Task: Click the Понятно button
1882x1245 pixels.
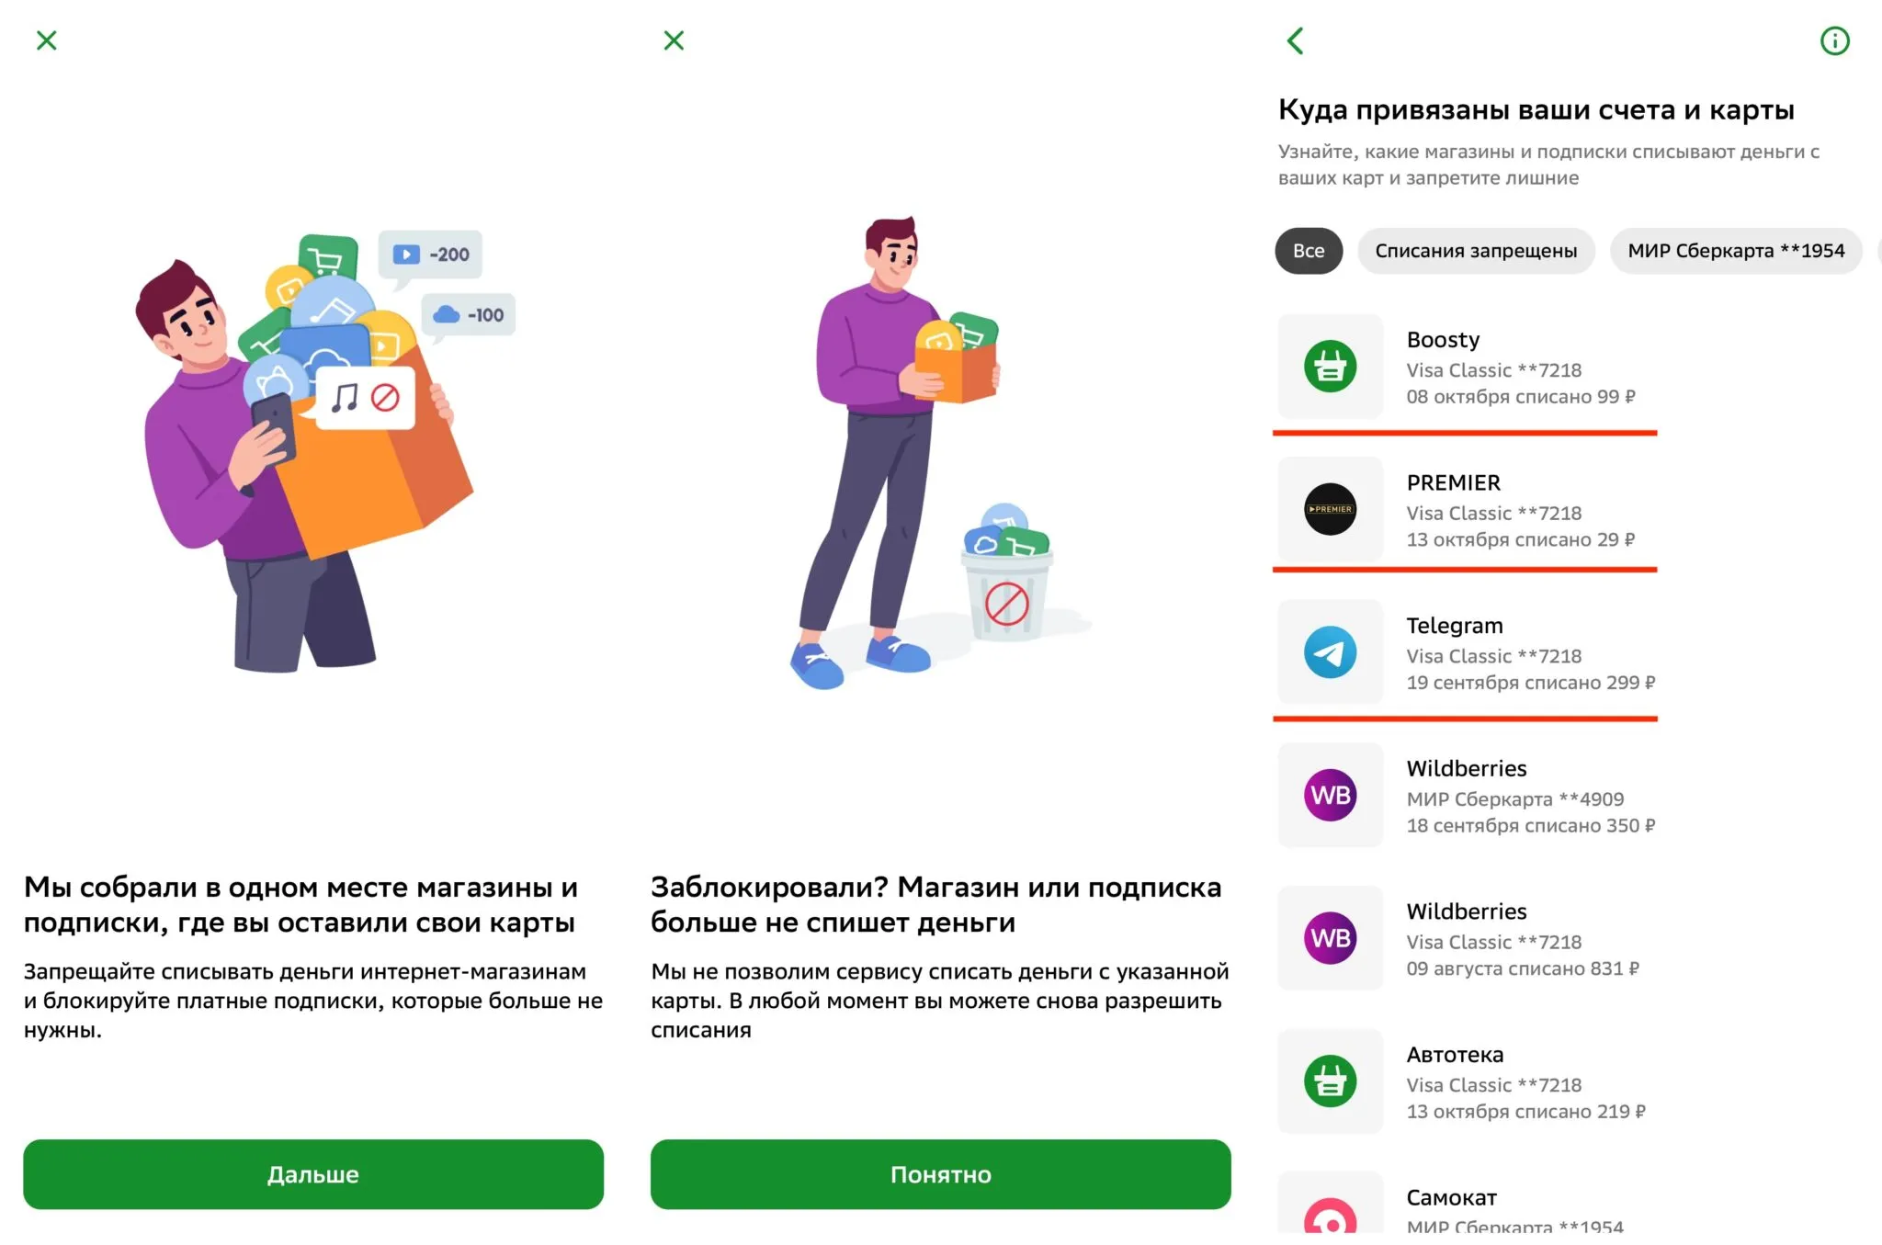Action: (x=941, y=1174)
